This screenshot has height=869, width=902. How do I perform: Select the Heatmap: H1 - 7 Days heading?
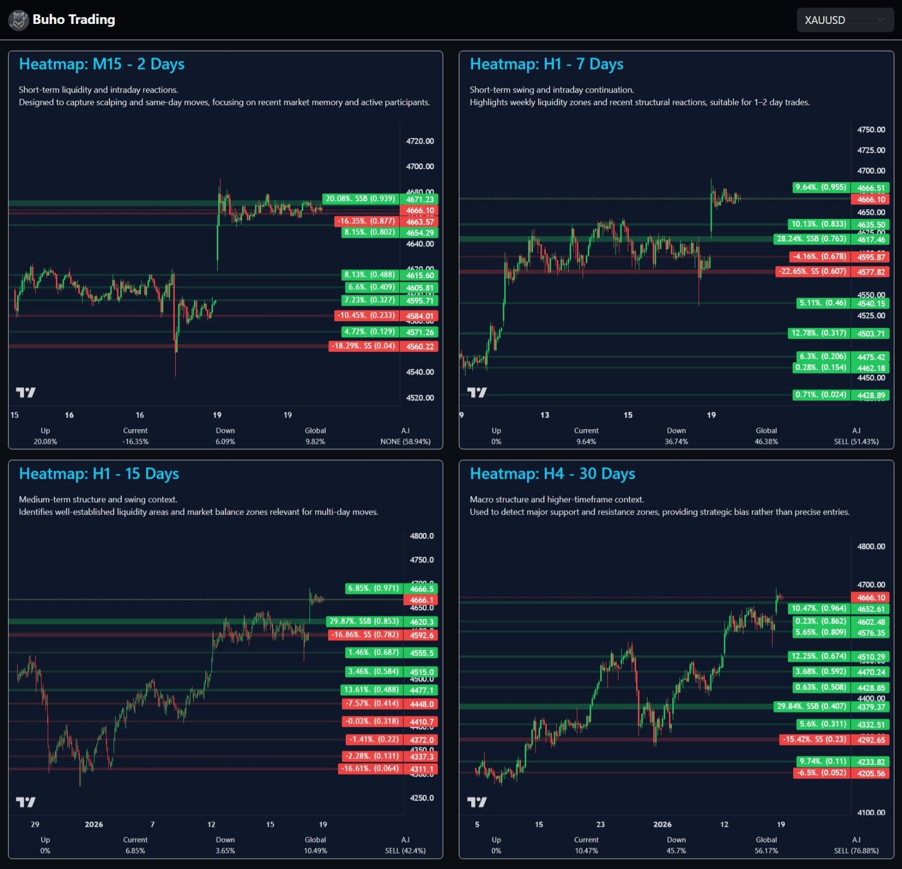point(546,64)
